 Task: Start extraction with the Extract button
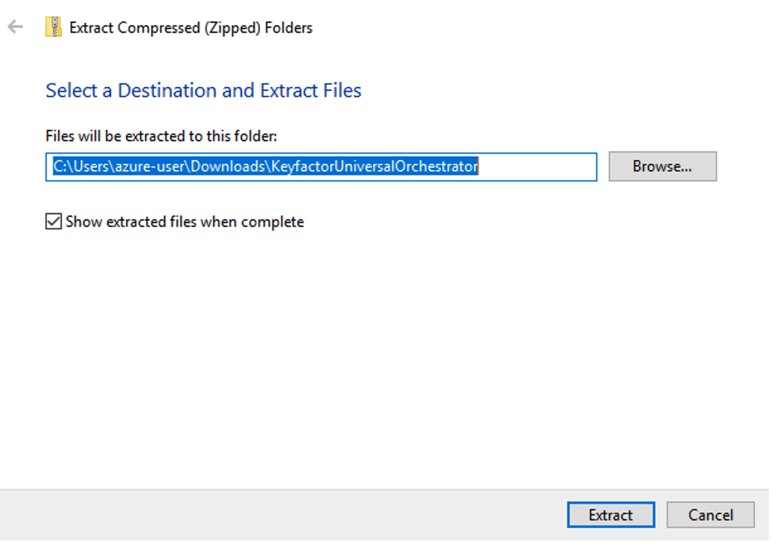click(x=610, y=515)
